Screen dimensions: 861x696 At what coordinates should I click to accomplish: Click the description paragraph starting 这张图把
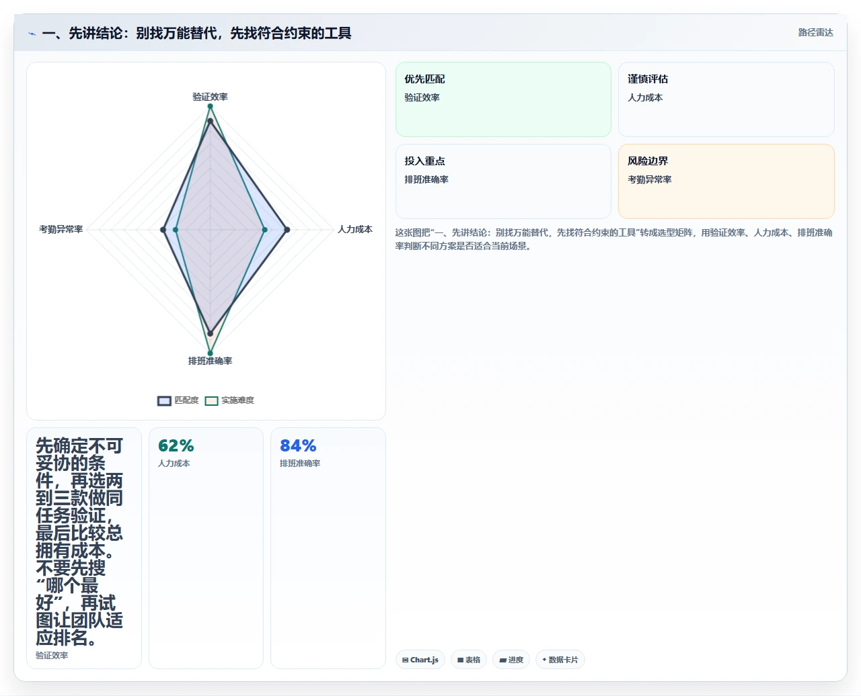(614, 239)
